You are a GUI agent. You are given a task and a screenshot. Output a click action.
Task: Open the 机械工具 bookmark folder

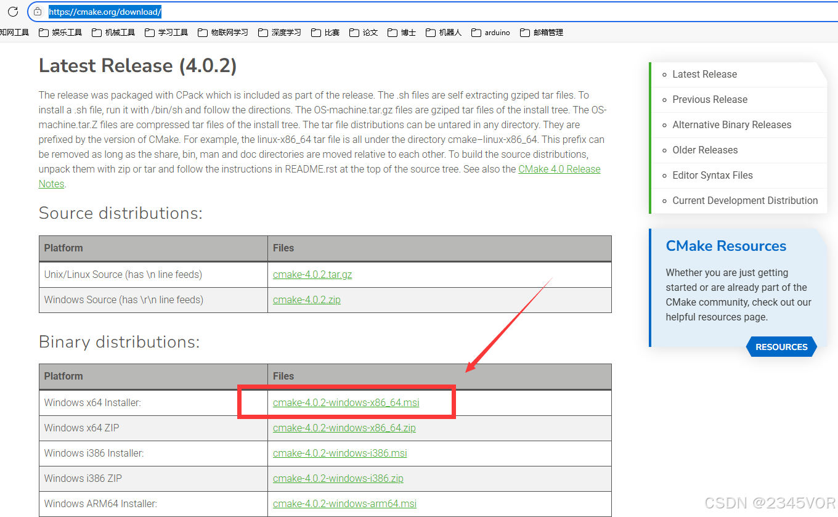[x=113, y=33]
